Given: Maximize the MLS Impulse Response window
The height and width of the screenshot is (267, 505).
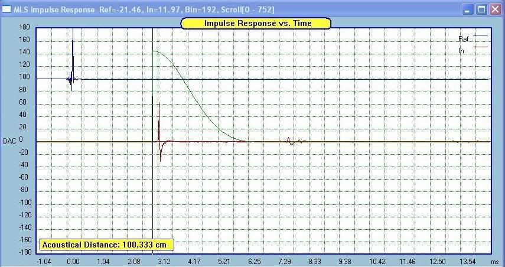Looking at the screenshot, I should click(x=481, y=9).
